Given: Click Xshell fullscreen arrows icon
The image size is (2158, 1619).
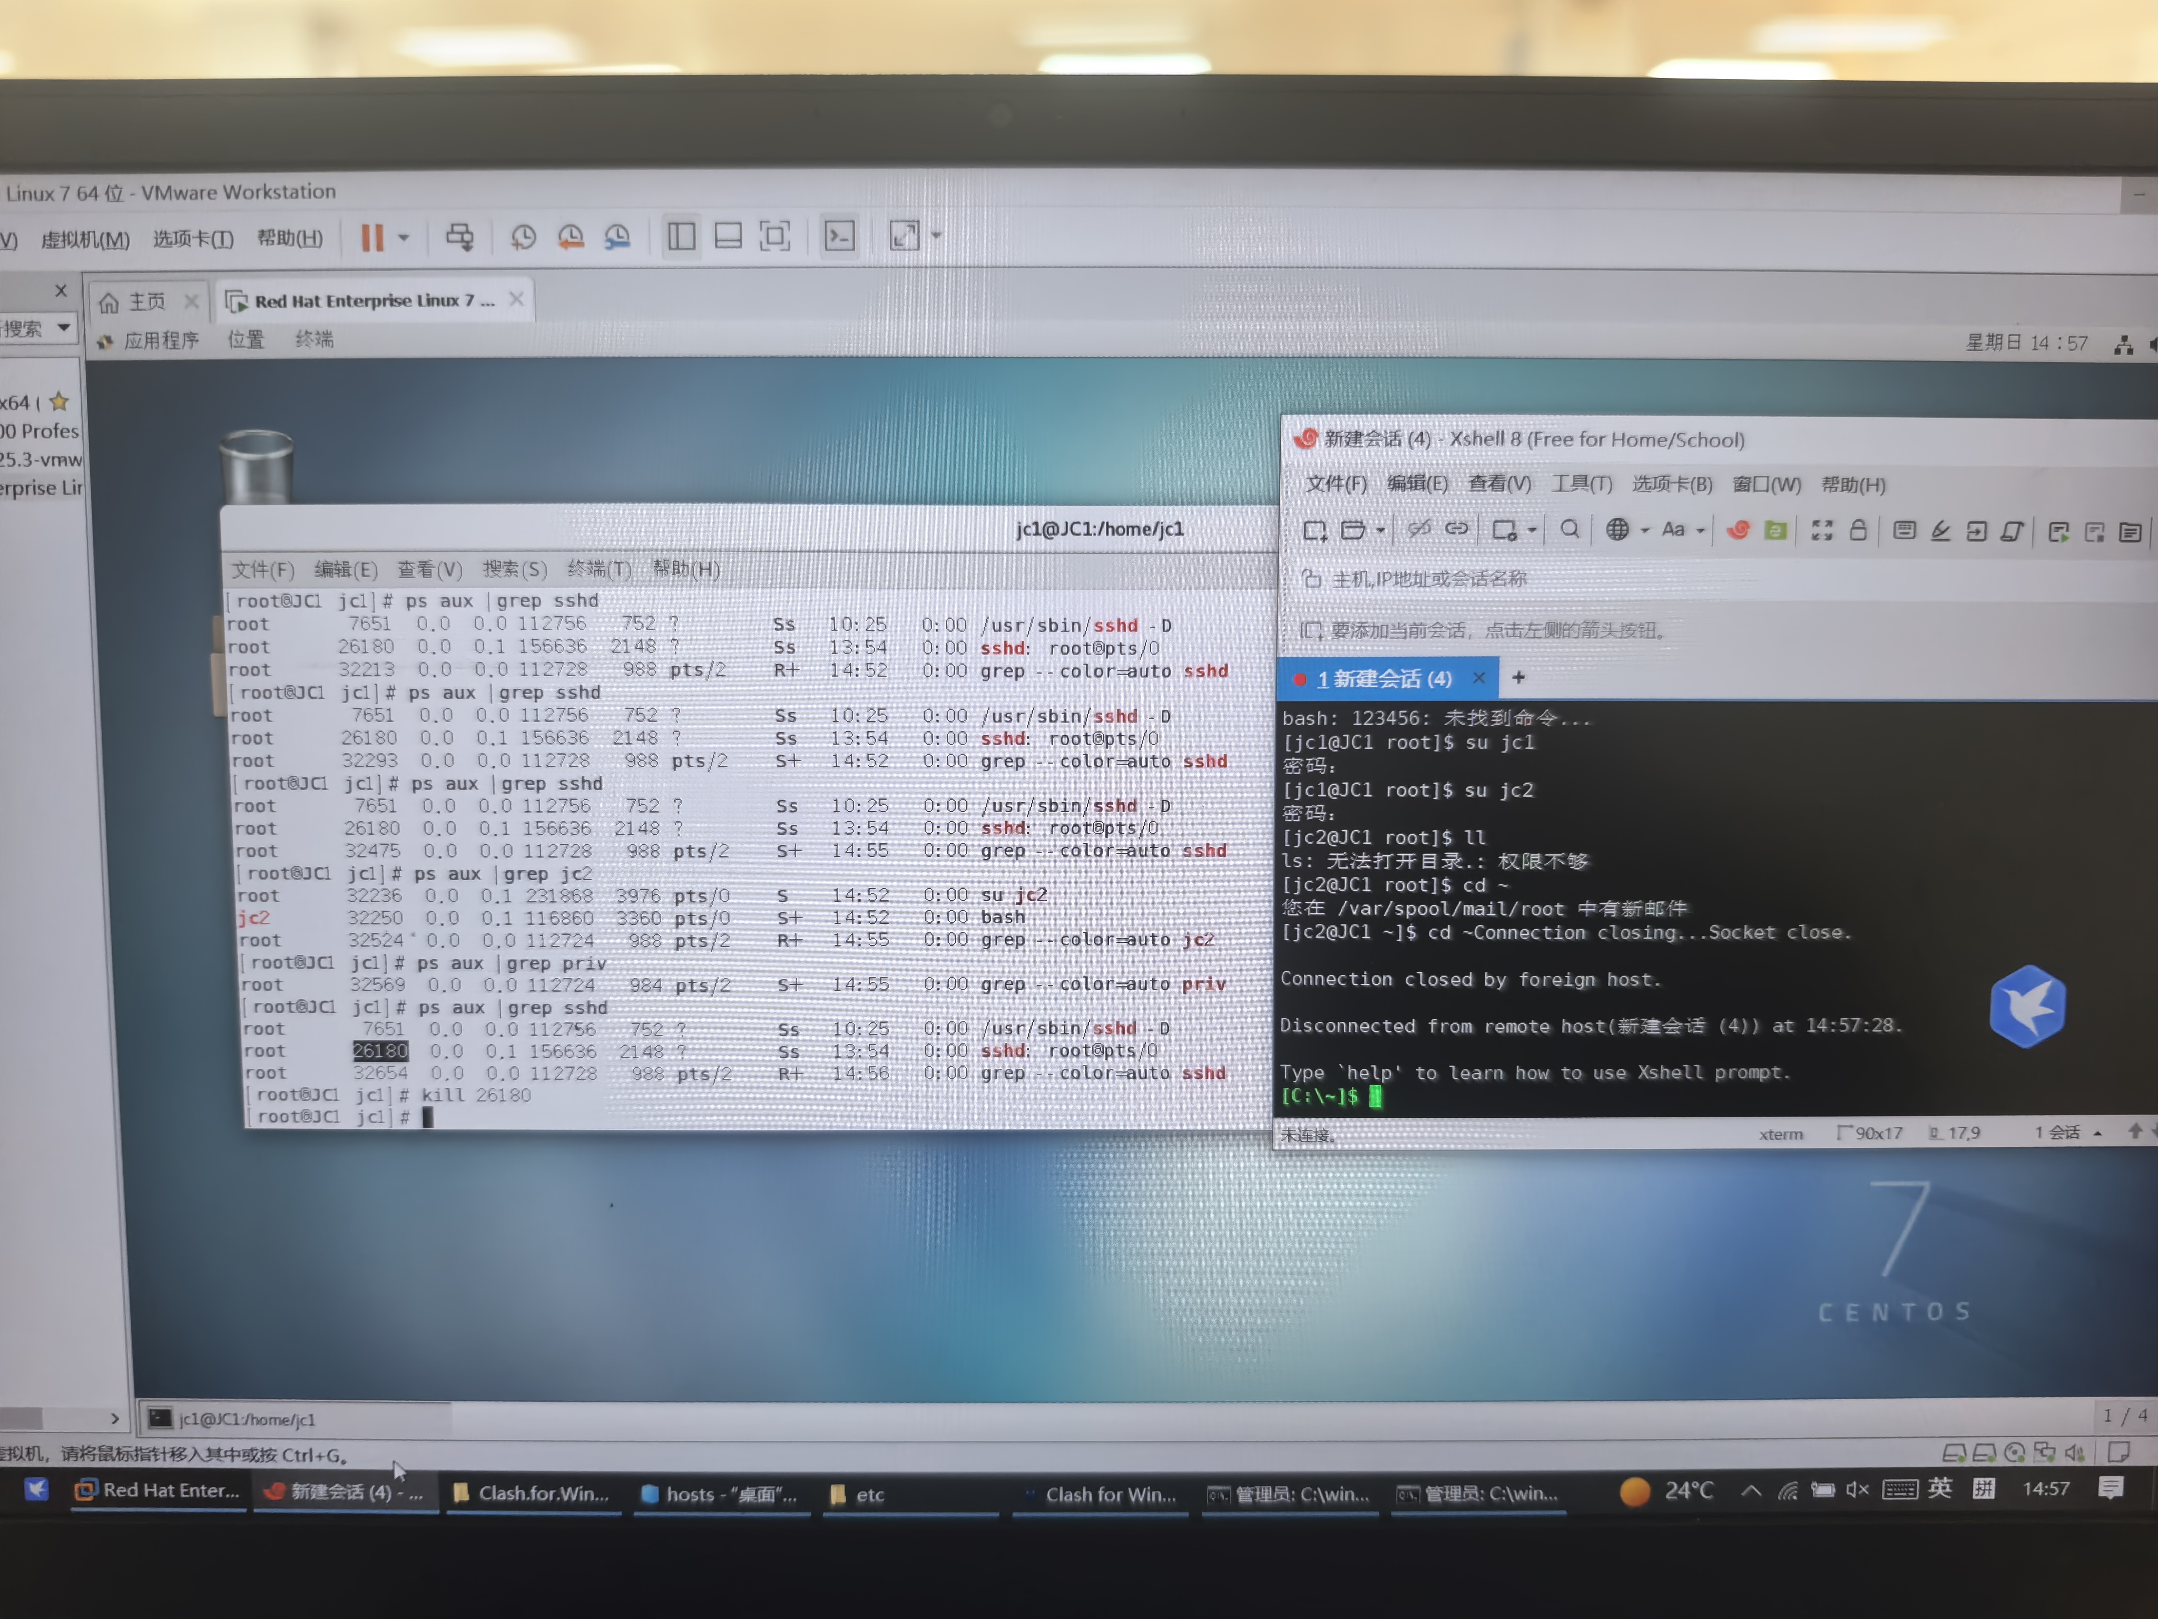Looking at the screenshot, I should point(1821,530).
